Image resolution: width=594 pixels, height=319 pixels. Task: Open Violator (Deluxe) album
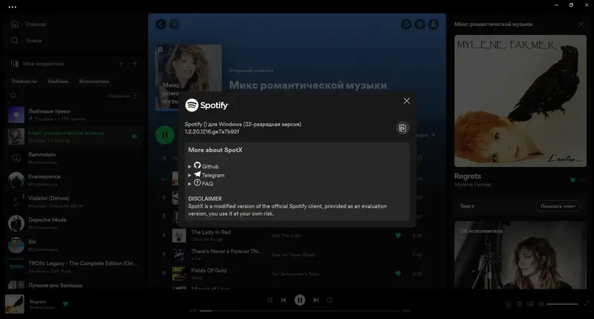(x=73, y=202)
